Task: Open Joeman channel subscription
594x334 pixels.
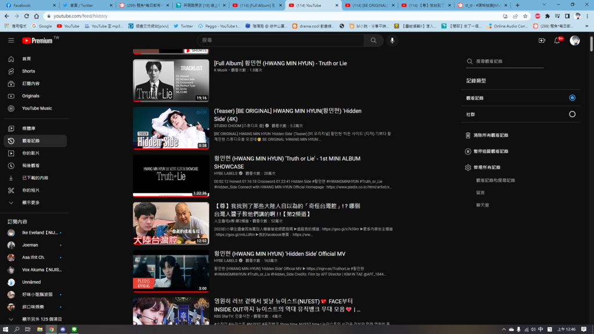Action: point(35,245)
